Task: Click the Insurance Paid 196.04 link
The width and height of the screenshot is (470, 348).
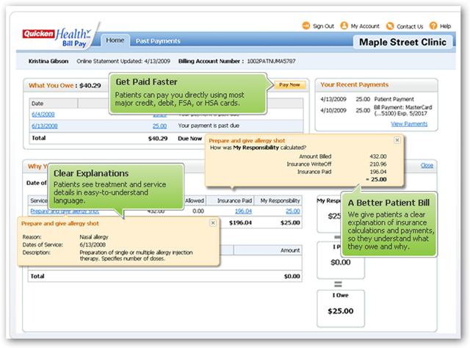Action: (243, 211)
